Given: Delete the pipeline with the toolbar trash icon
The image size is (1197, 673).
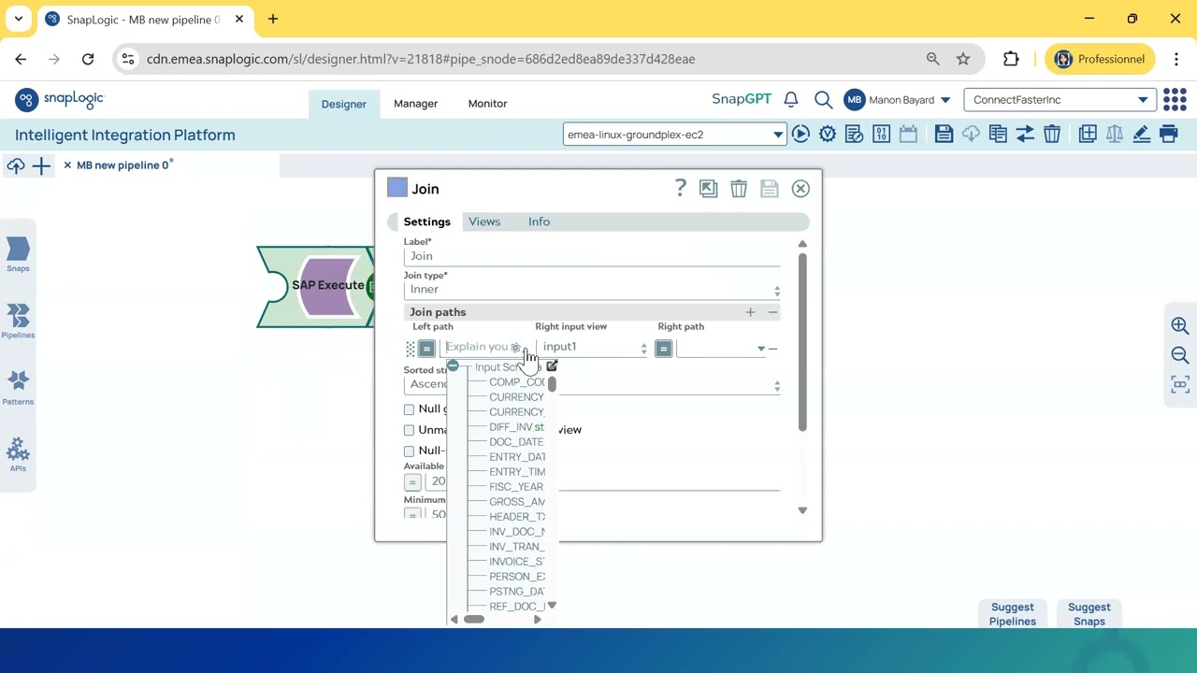Looking at the screenshot, I should (1052, 135).
